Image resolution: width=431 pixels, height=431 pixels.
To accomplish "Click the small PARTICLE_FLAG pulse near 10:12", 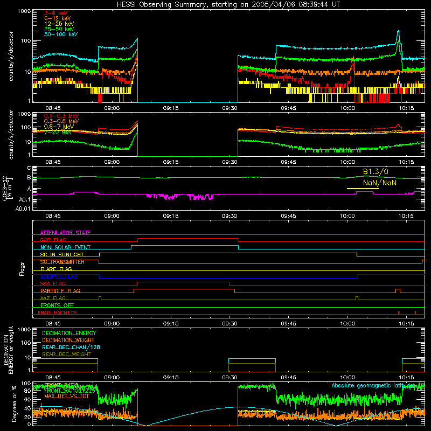I will point(398,291).
